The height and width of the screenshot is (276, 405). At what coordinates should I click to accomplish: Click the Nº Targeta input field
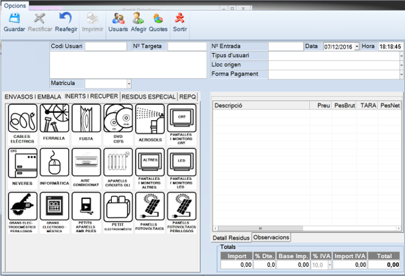click(x=187, y=46)
